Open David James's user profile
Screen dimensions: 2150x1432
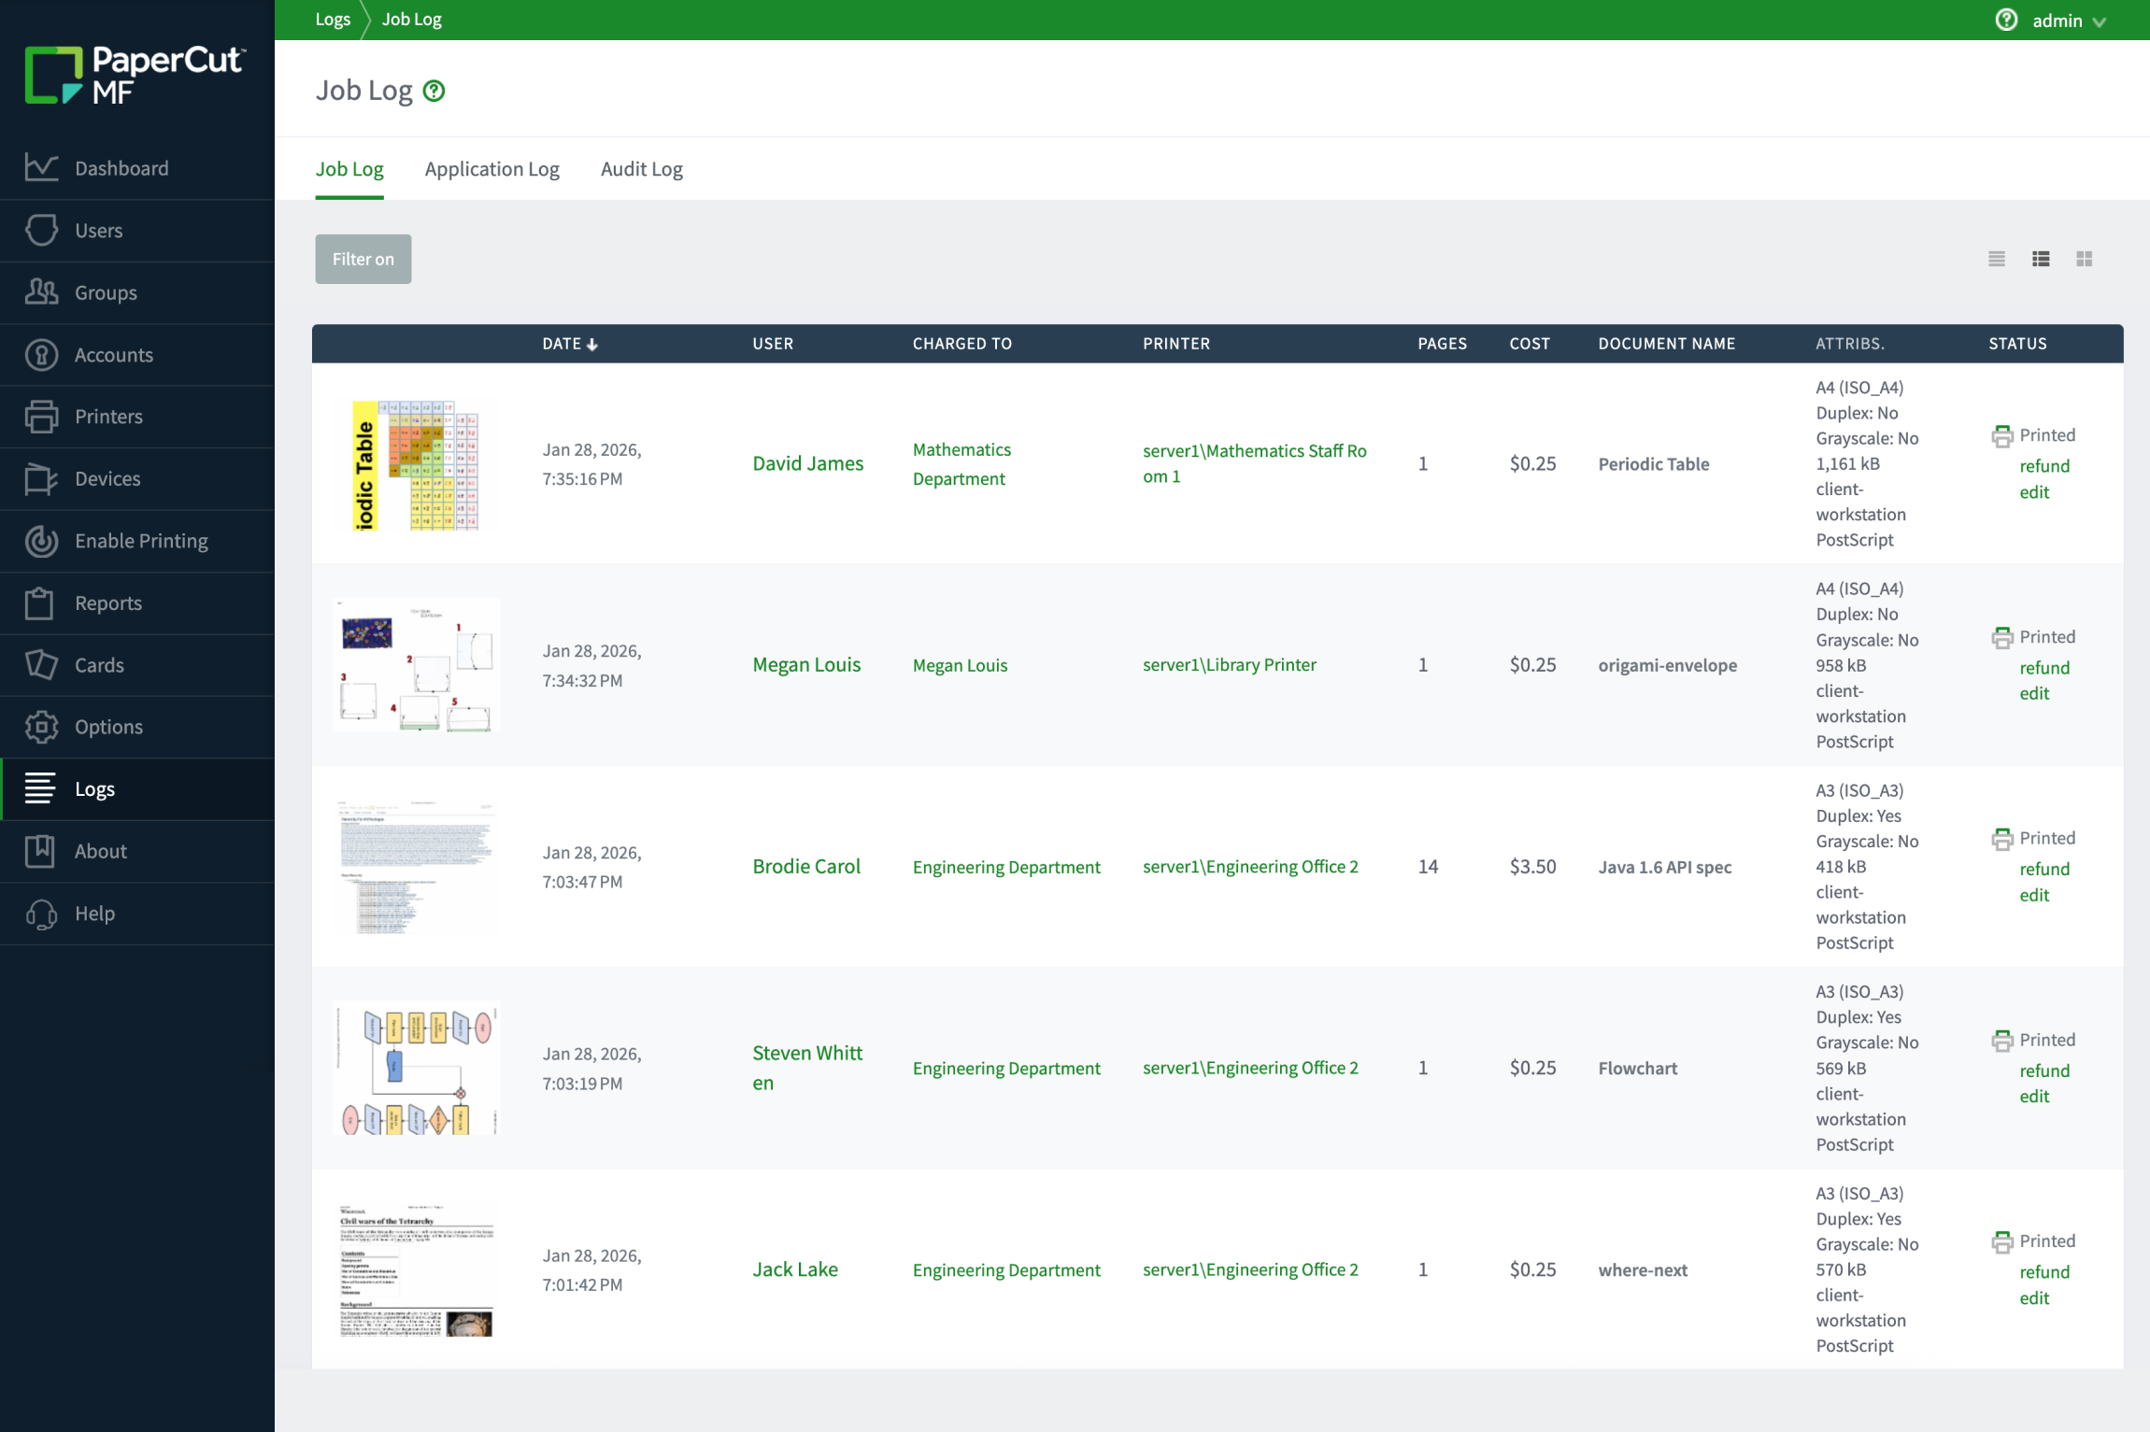[806, 462]
